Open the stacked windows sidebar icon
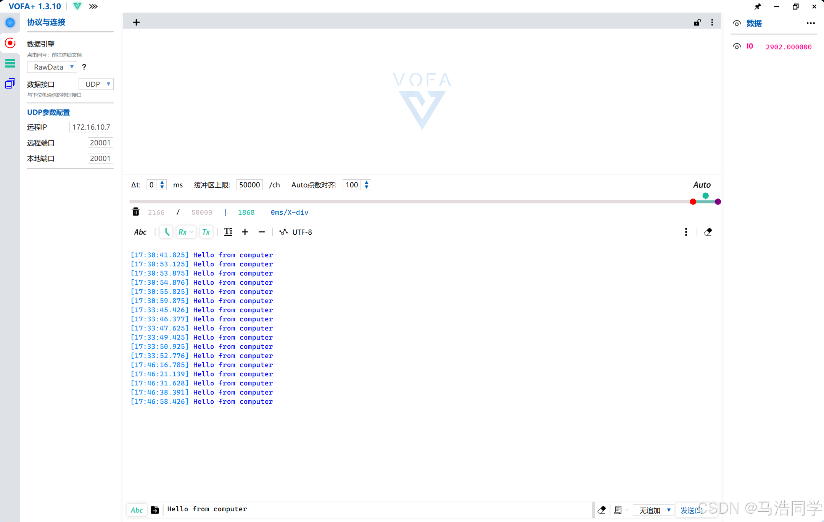824x522 pixels. 10,83
